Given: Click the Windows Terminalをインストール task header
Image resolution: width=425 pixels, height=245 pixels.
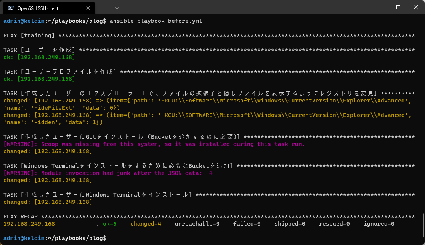Looking at the screenshot, I should click(209, 195).
